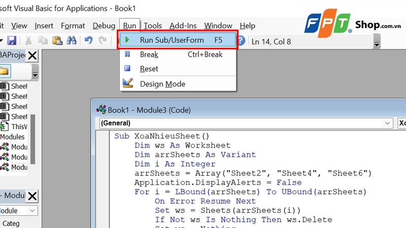Click the Dim i As Integer line
The image size is (406, 228).
click(175, 164)
